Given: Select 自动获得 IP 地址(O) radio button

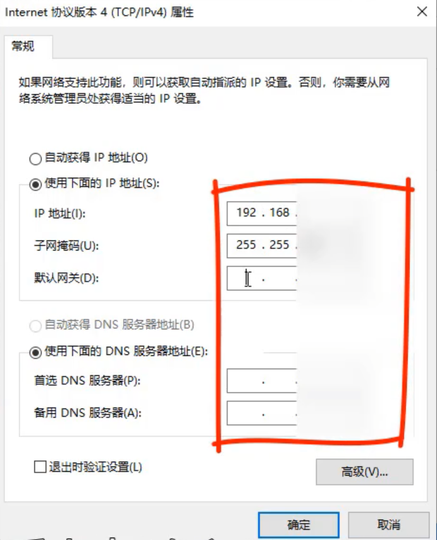Looking at the screenshot, I should coord(35,159).
